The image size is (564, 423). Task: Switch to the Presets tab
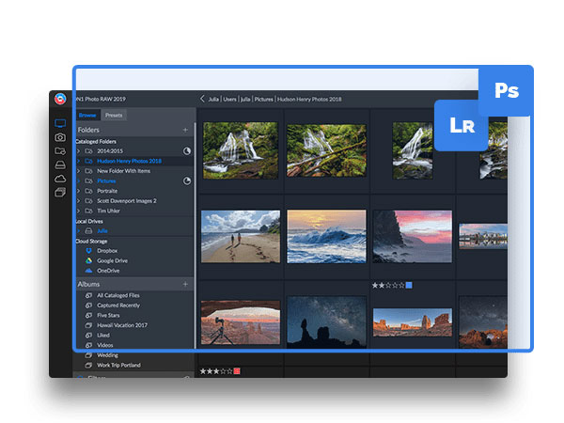(114, 115)
